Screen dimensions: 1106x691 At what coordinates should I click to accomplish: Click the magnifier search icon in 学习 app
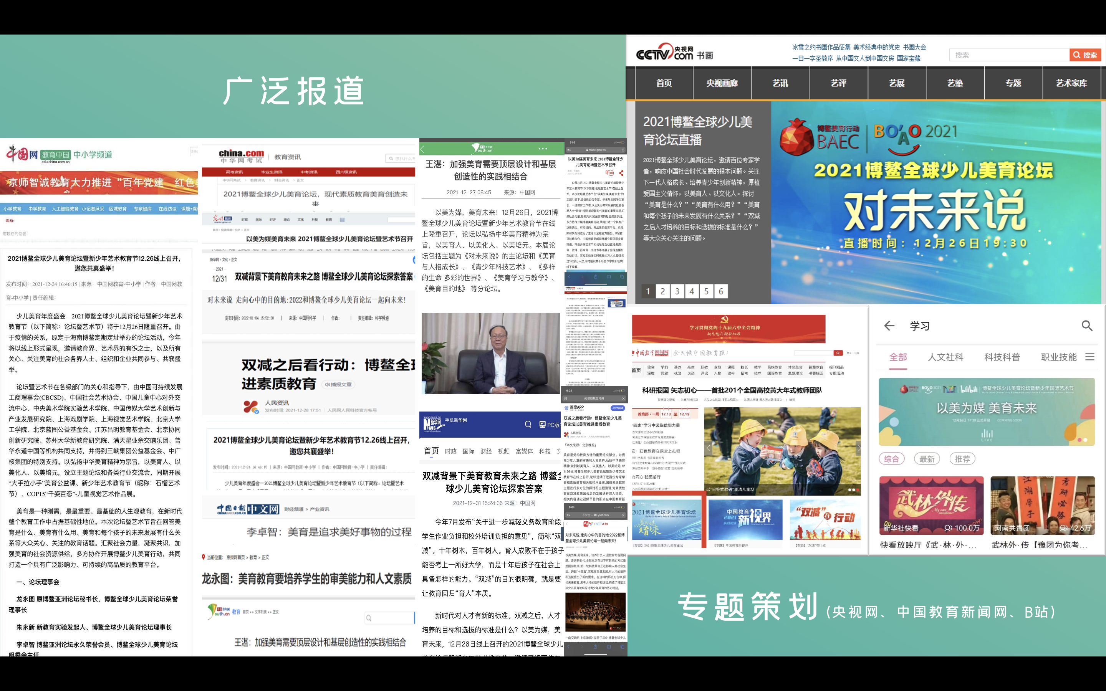(1087, 326)
